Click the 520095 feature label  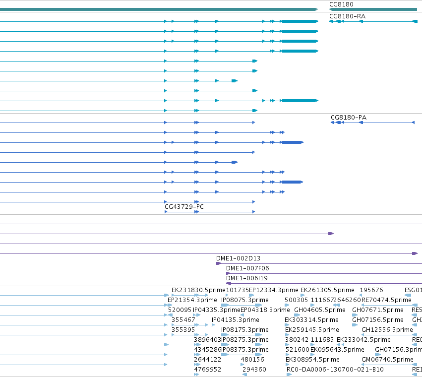tap(180, 310)
